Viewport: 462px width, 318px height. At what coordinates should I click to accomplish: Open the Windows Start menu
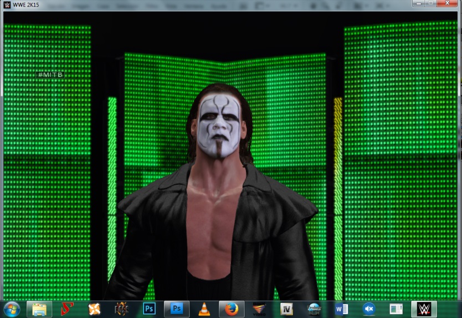12,309
